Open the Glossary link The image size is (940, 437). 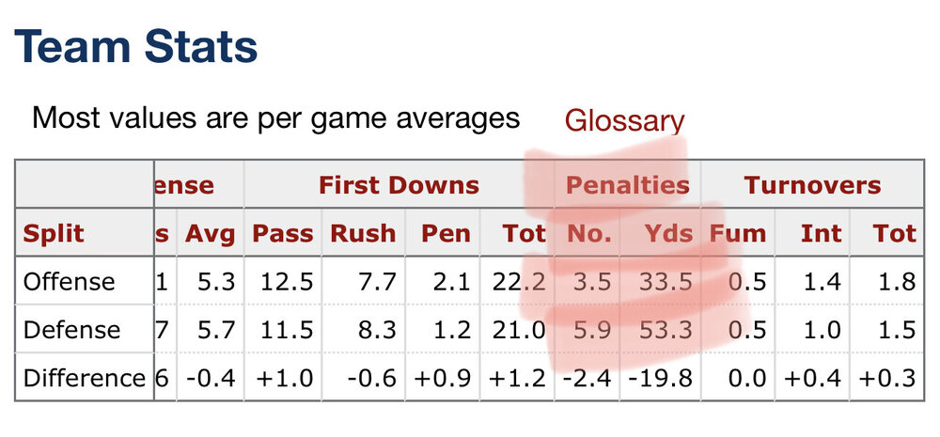[624, 121]
